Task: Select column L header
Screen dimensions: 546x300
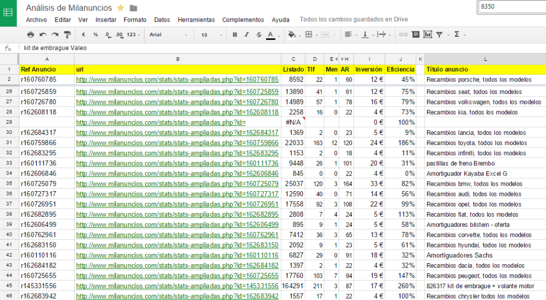Action: coord(485,59)
